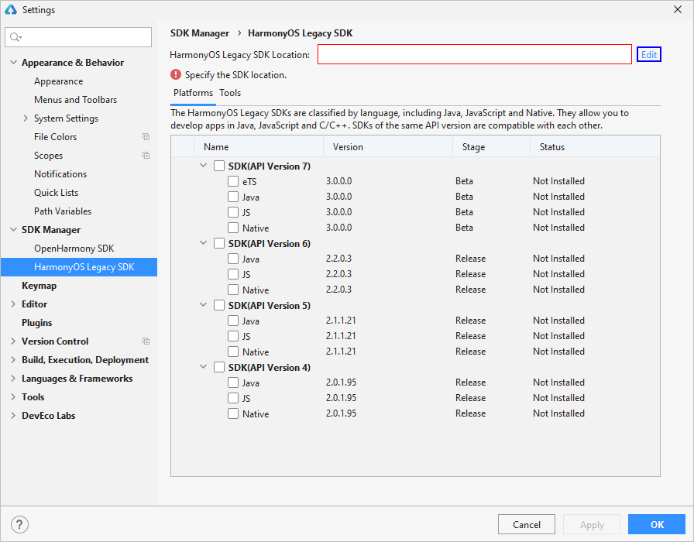Click the Status column header
Screen dimensions: 694x542
595,146
